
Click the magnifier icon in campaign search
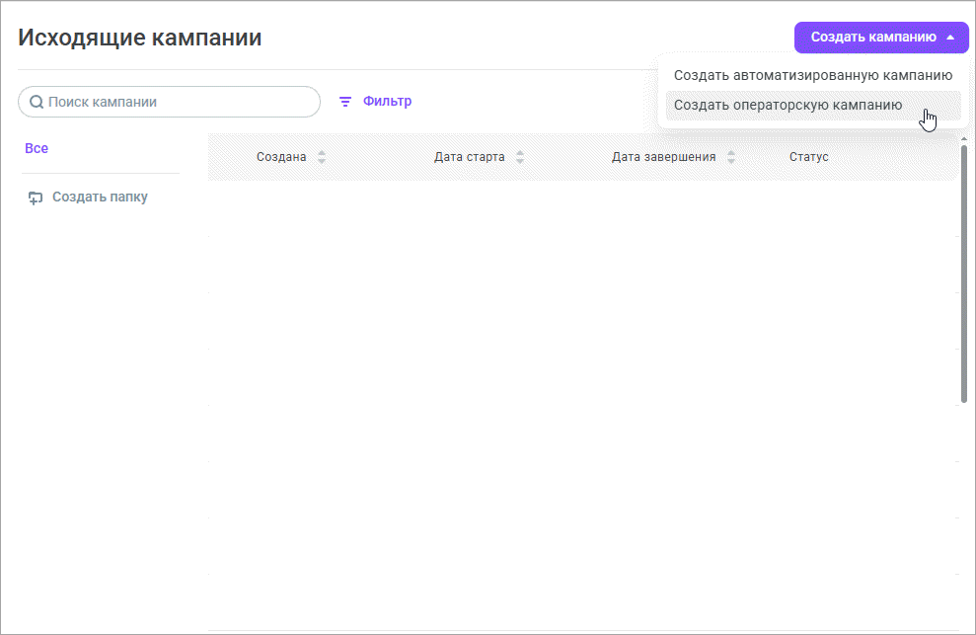click(x=37, y=102)
